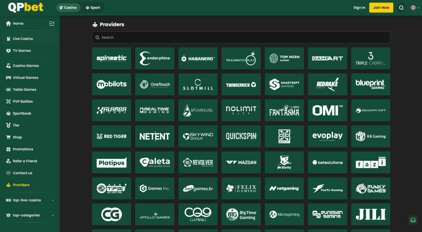Click the Table Games sidebar icon
This screenshot has width=422, height=232.
8,89
